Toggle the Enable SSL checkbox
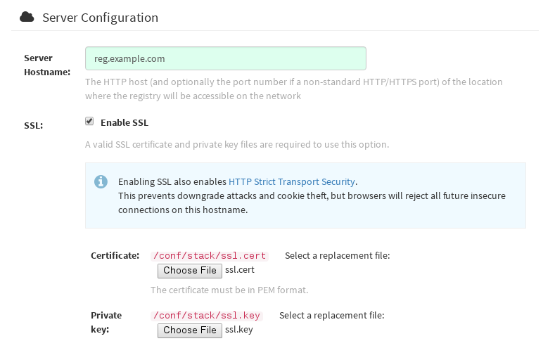 pyautogui.click(x=89, y=122)
